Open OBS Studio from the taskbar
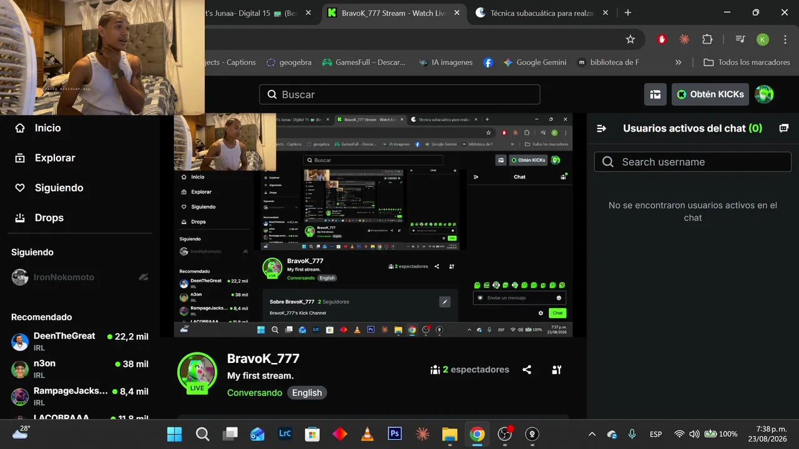The height and width of the screenshot is (449, 799). coord(504,434)
